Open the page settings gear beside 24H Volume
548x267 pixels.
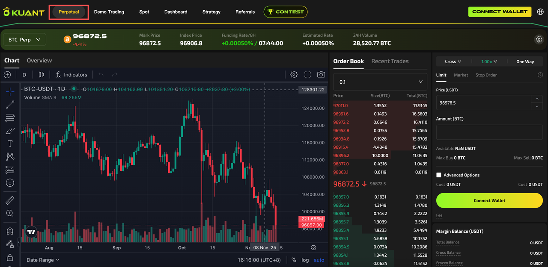tap(539, 39)
